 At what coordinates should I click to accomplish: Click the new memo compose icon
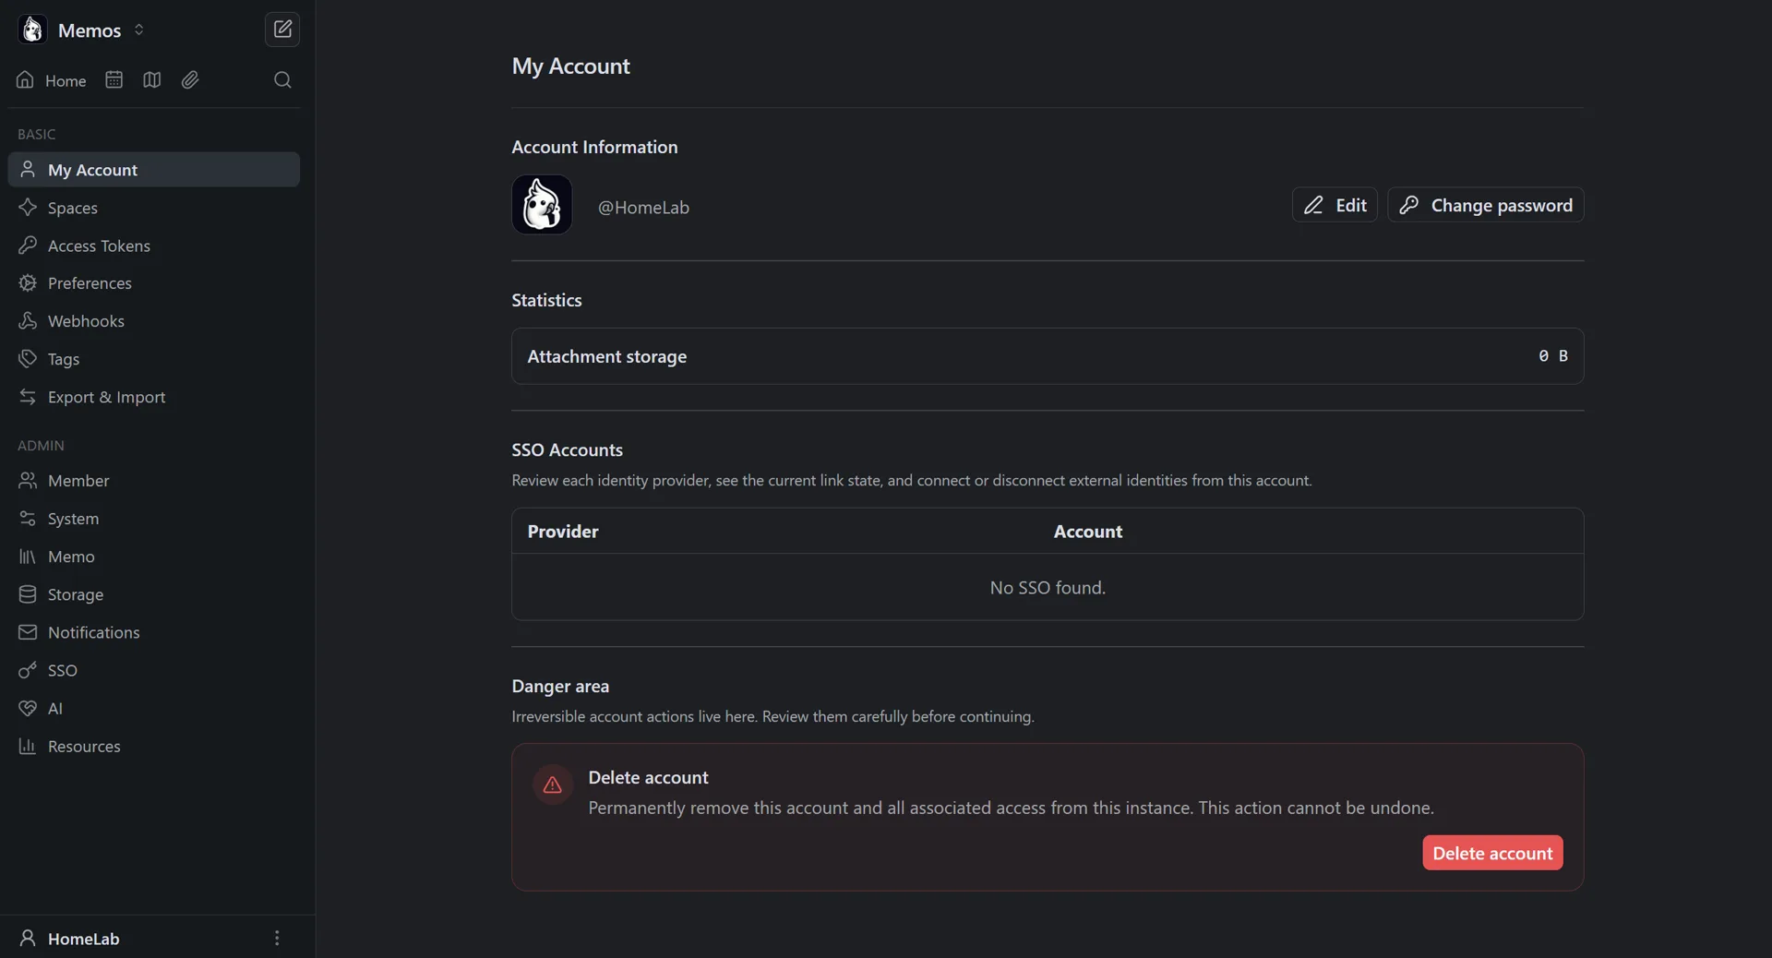282,30
